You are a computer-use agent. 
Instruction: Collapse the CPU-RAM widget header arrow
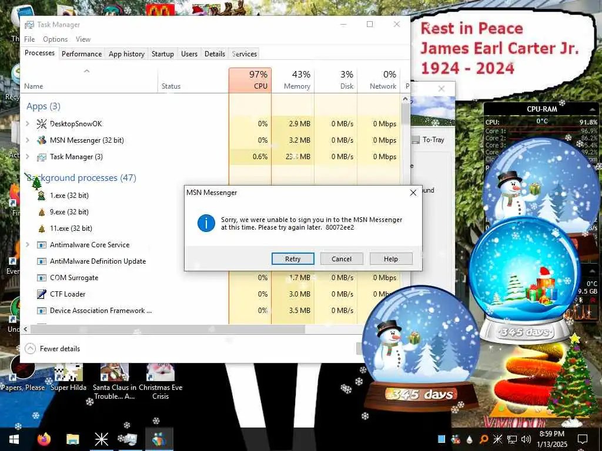point(591,110)
